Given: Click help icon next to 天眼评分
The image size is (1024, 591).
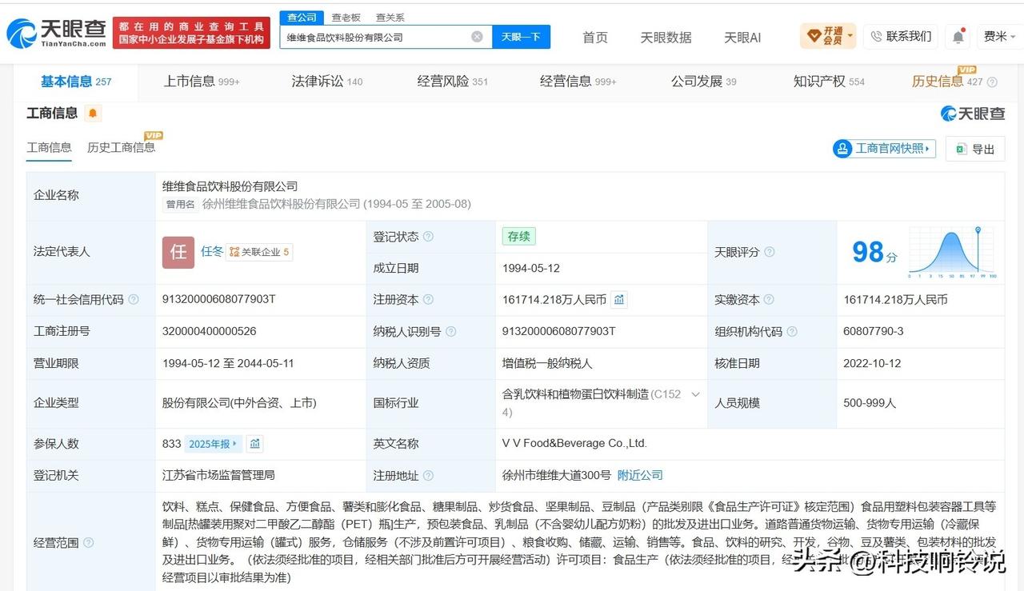Looking at the screenshot, I should [x=769, y=252].
